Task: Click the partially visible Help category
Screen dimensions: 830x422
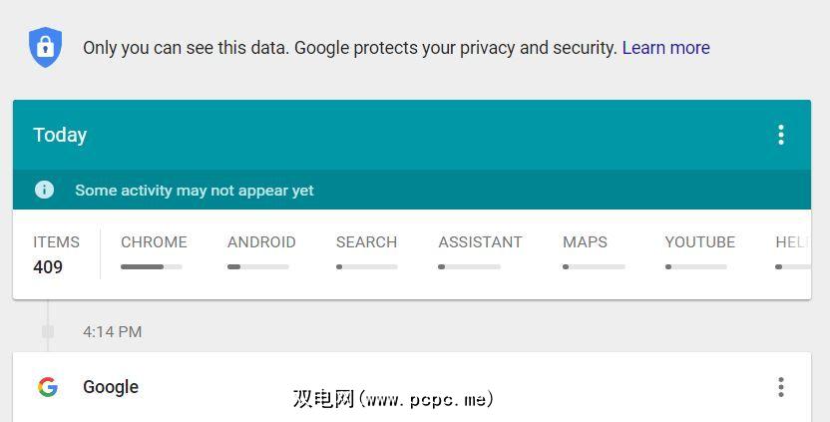Action: click(x=791, y=242)
